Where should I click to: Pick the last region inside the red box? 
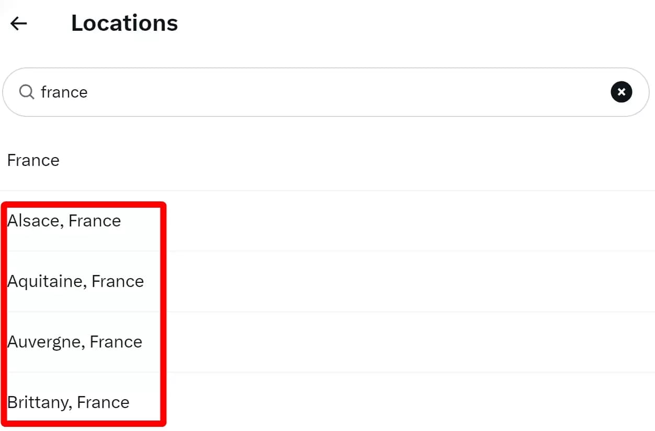click(68, 402)
